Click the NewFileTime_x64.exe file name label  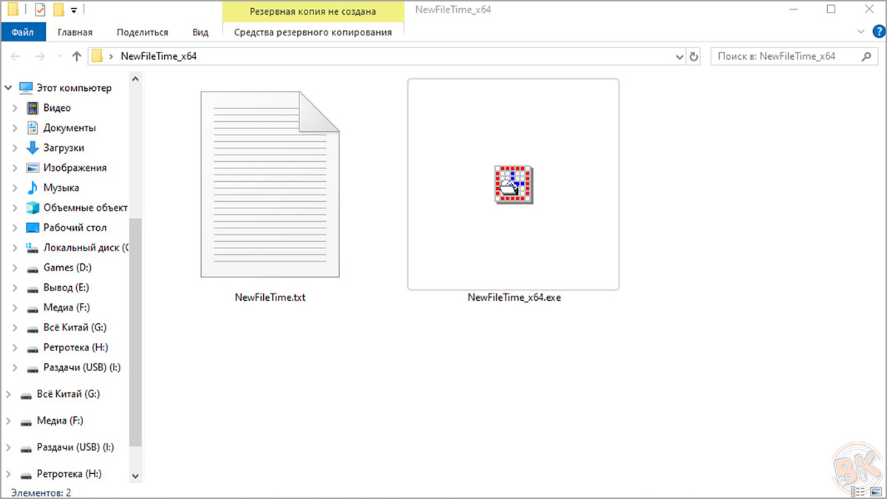[x=514, y=297]
